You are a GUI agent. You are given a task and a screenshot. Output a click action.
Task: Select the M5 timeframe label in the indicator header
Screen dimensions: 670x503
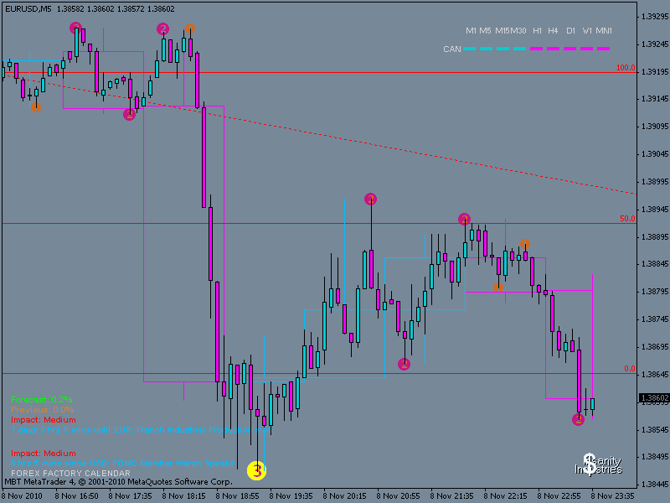coord(485,31)
